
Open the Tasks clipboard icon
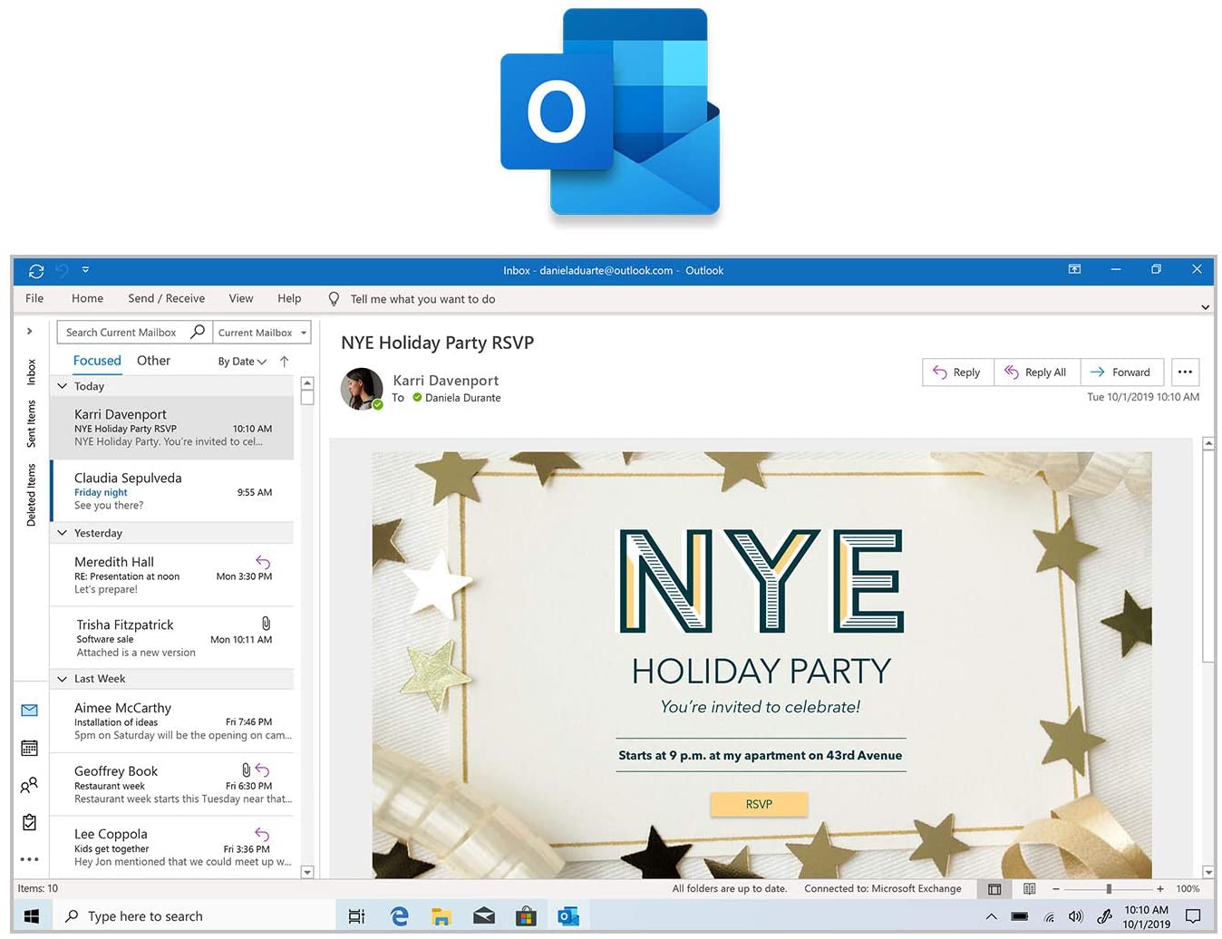pyautogui.click(x=29, y=822)
